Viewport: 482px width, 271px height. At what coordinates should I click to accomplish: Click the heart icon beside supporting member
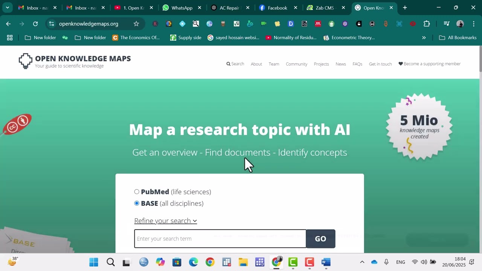(401, 64)
